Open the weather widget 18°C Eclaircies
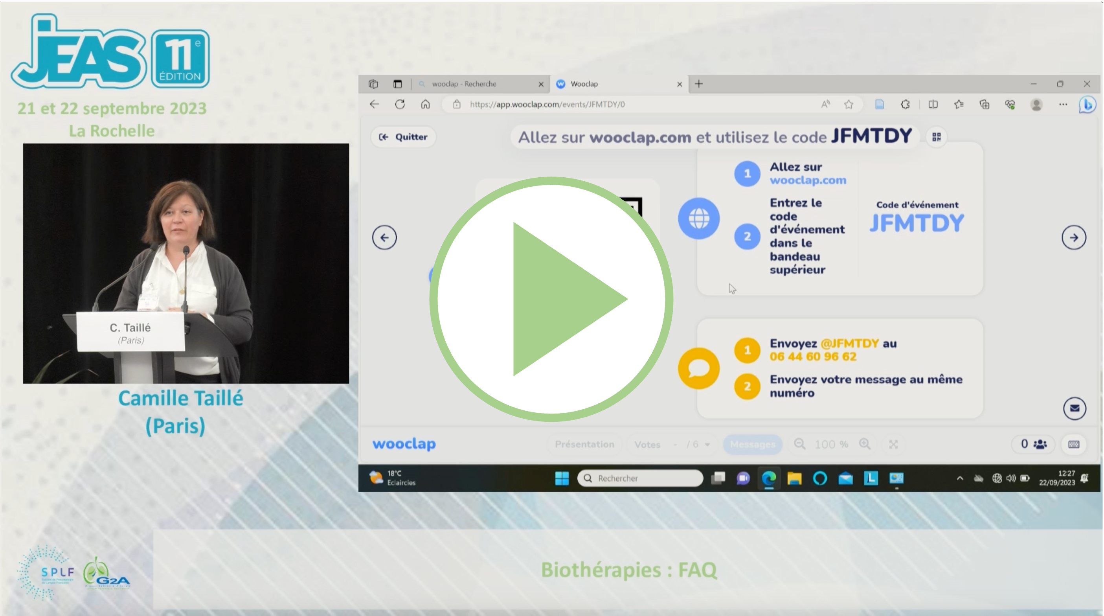 pos(393,478)
